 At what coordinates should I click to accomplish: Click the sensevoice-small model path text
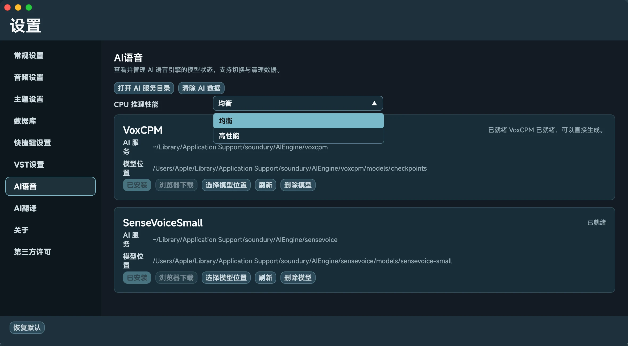click(302, 261)
